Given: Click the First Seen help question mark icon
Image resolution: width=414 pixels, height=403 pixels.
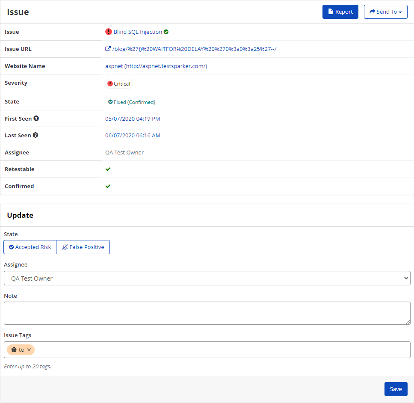Looking at the screenshot, I should (x=35, y=118).
